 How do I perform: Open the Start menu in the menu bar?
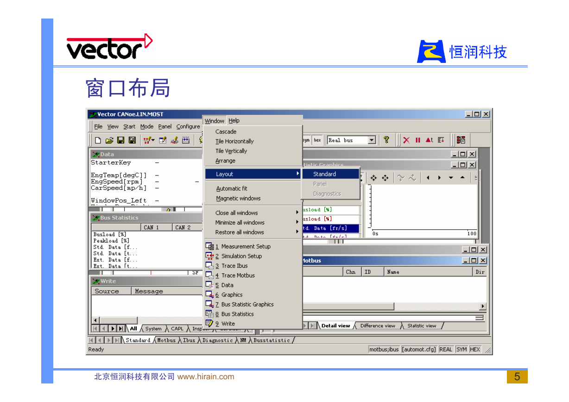(129, 126)
